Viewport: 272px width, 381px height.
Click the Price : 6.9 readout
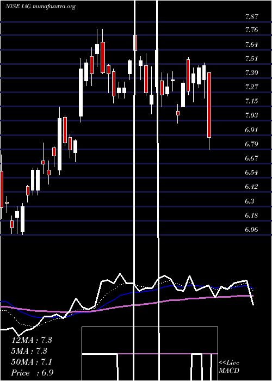(x=32, y=373)
